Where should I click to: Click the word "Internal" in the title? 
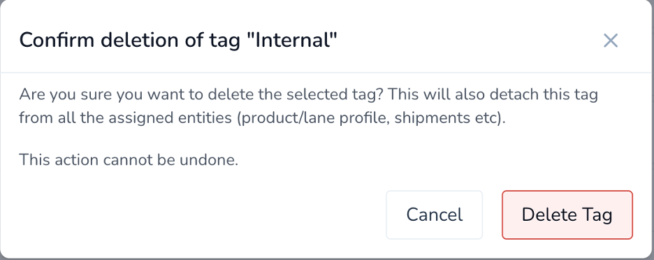[x=296, y=41]
